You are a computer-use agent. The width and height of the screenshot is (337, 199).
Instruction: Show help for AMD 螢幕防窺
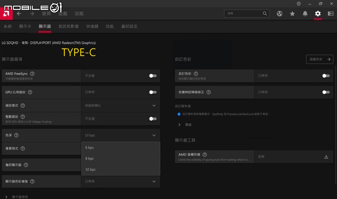(x=205, y=154)
